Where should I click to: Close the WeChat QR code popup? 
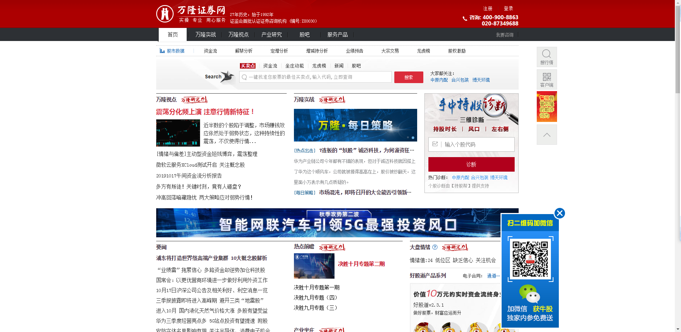(560, 213)
